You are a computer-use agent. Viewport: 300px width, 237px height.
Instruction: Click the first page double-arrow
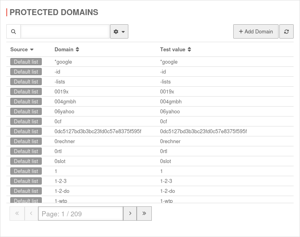click(x=17, y=214)
